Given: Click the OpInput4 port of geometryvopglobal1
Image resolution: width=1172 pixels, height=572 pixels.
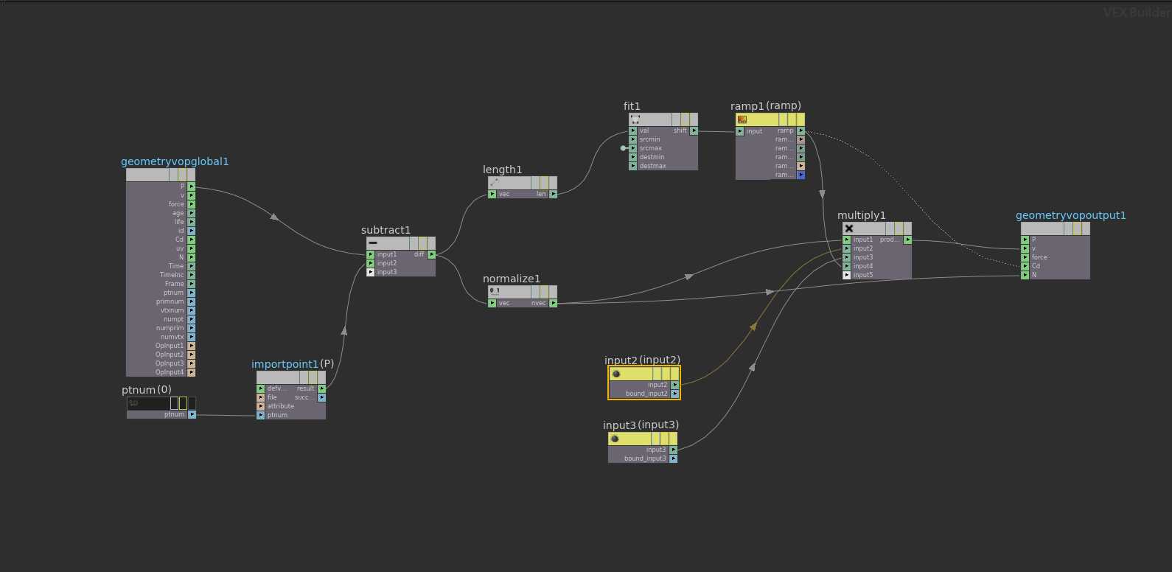Looking at the screenshot, I should (192, 372).
